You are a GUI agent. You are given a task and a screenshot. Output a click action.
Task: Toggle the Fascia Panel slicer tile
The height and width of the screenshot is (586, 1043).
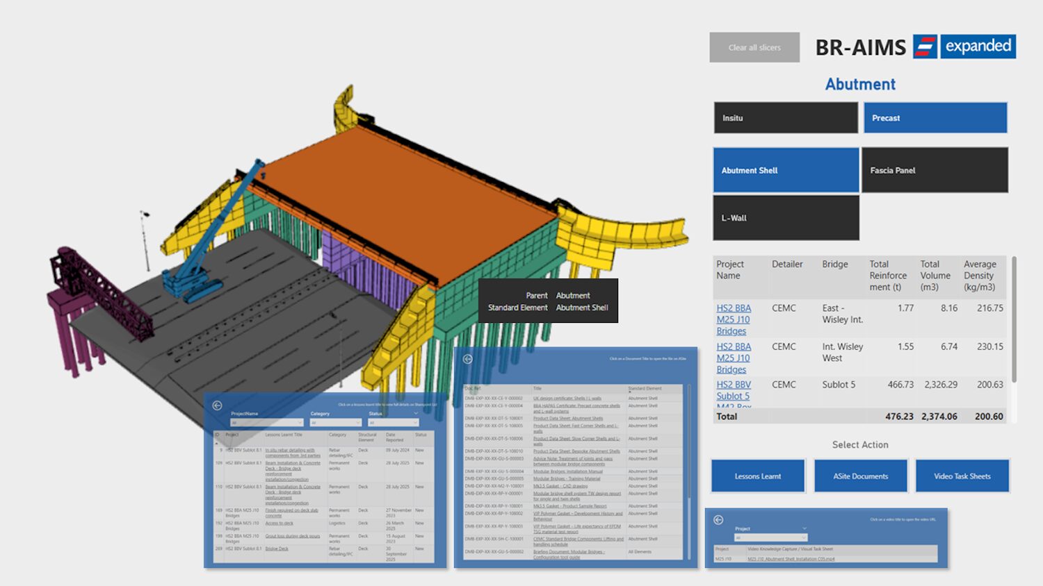pos(935,170)
